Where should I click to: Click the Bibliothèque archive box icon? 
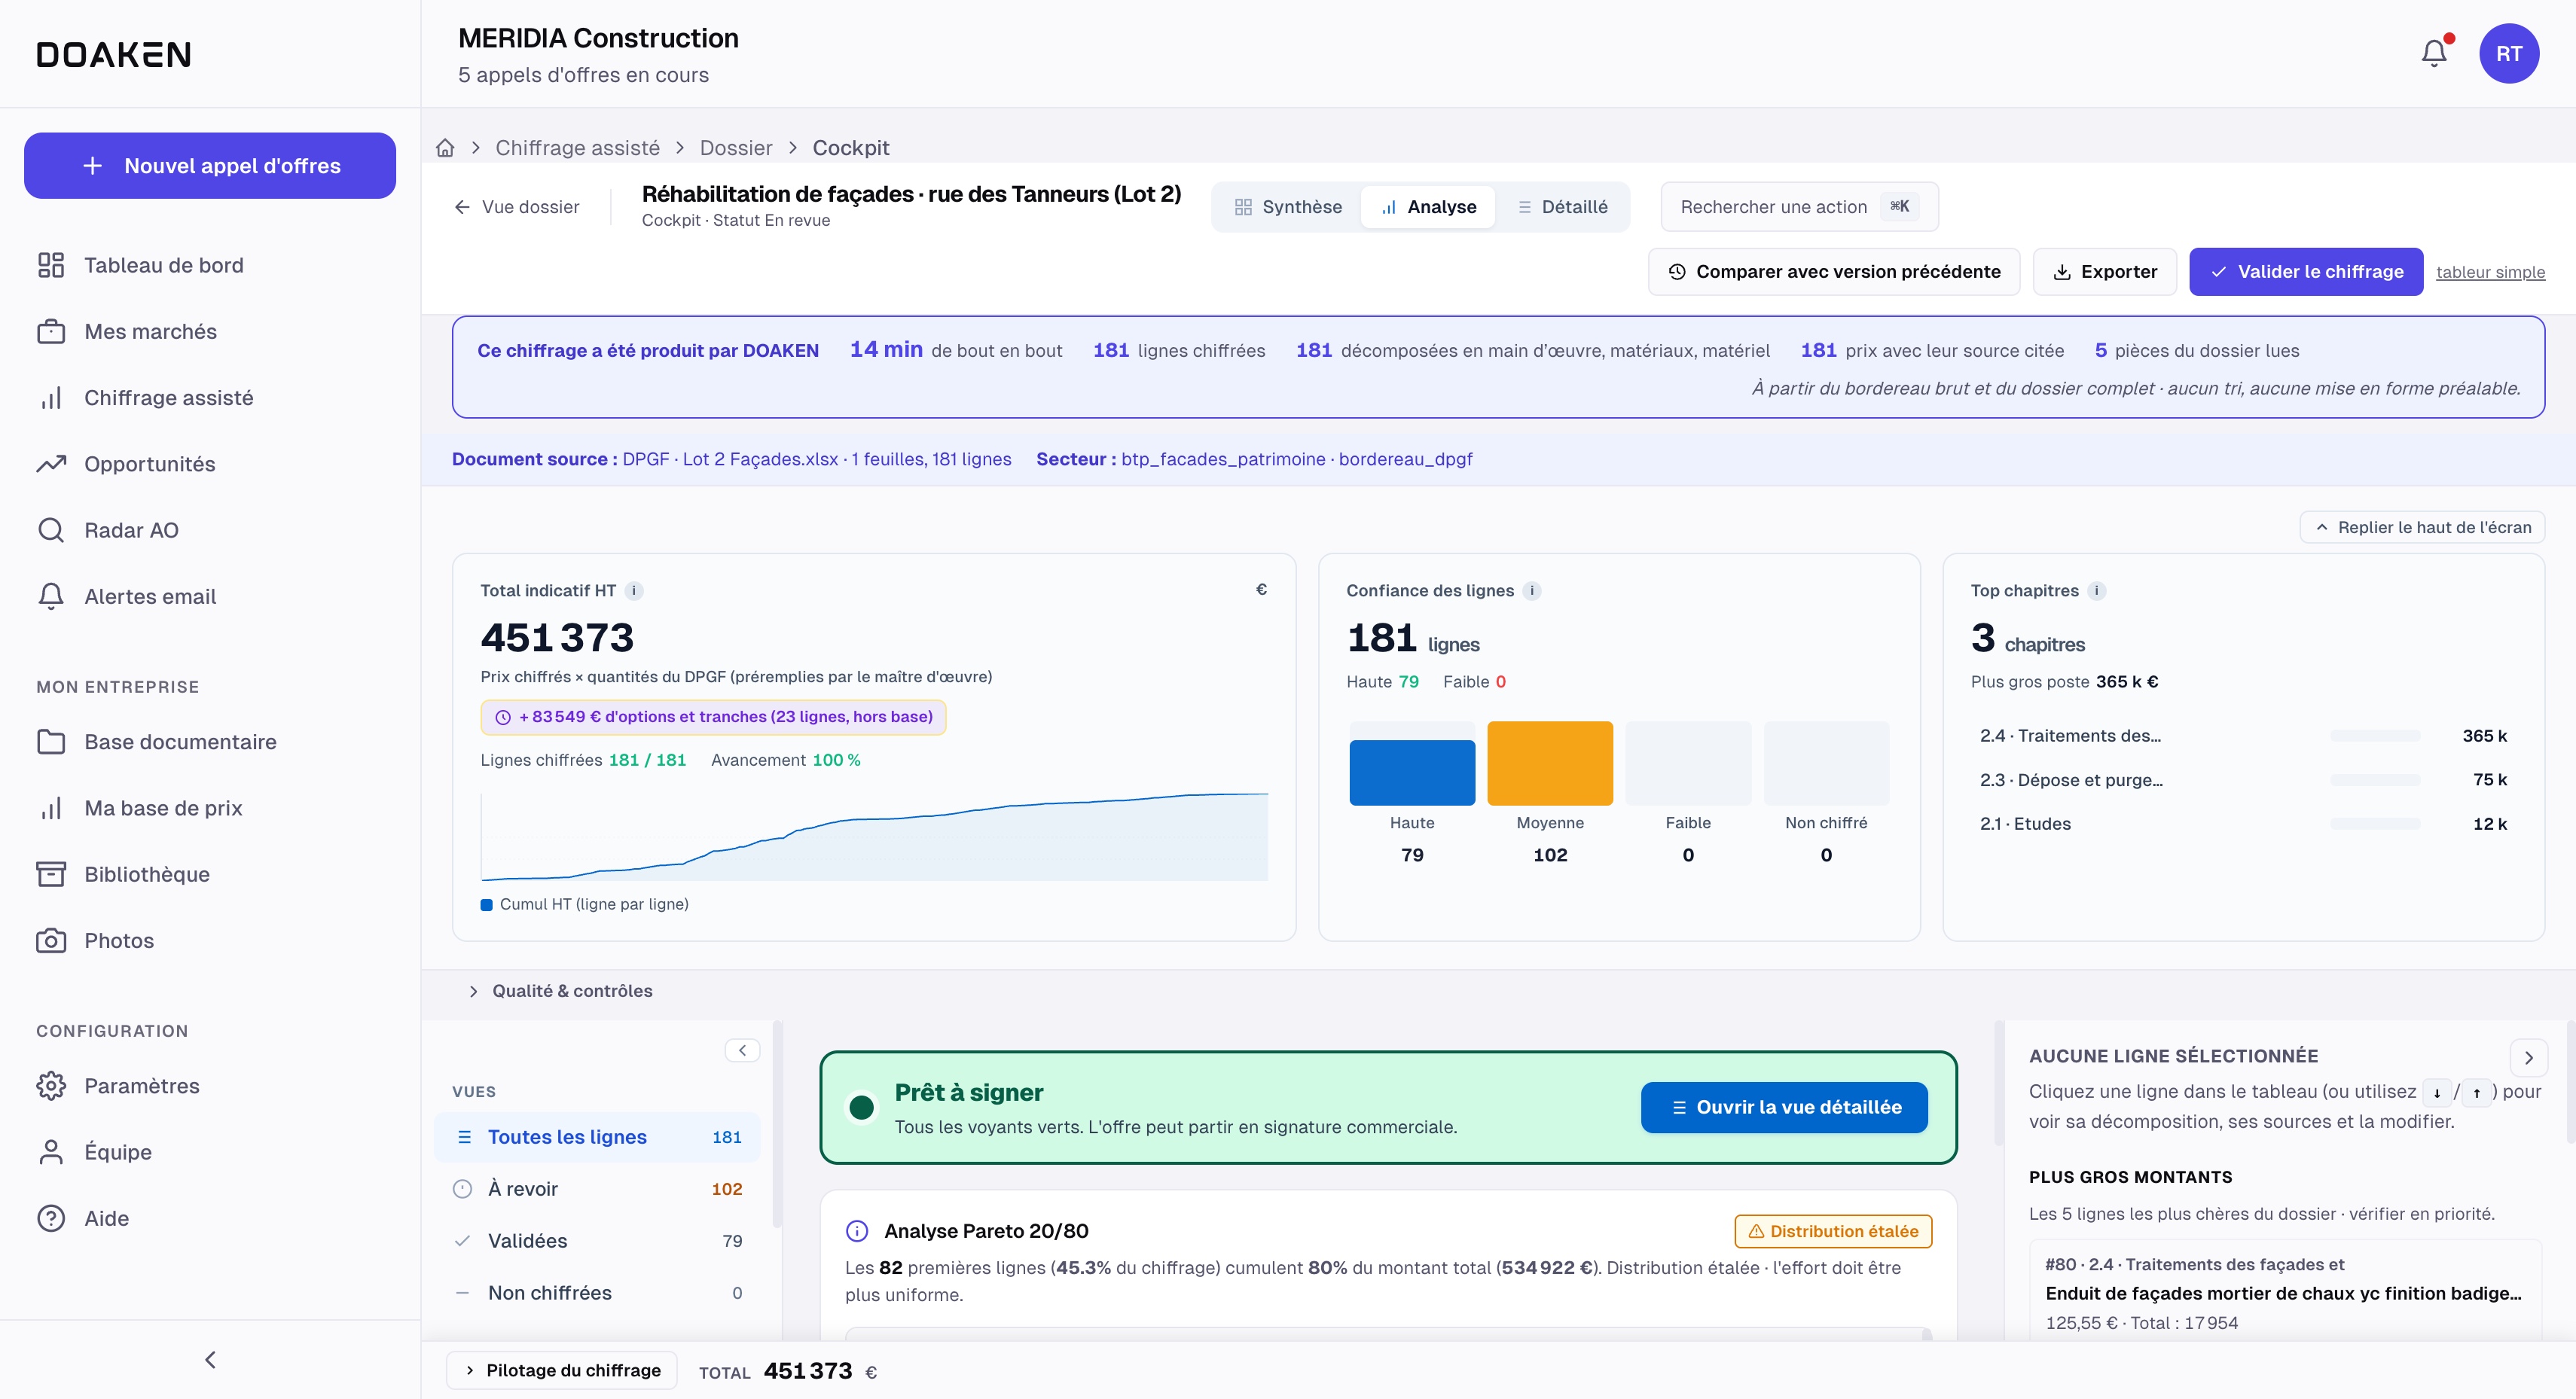click(x=51, y=874)
